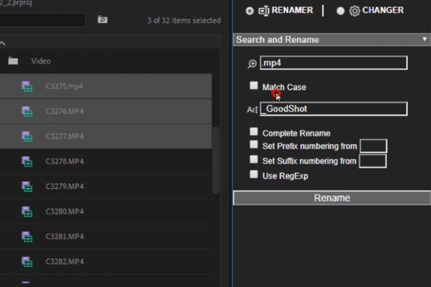Select clip name C3279.MP4
The image size is (431, 287).
(65, 187)
